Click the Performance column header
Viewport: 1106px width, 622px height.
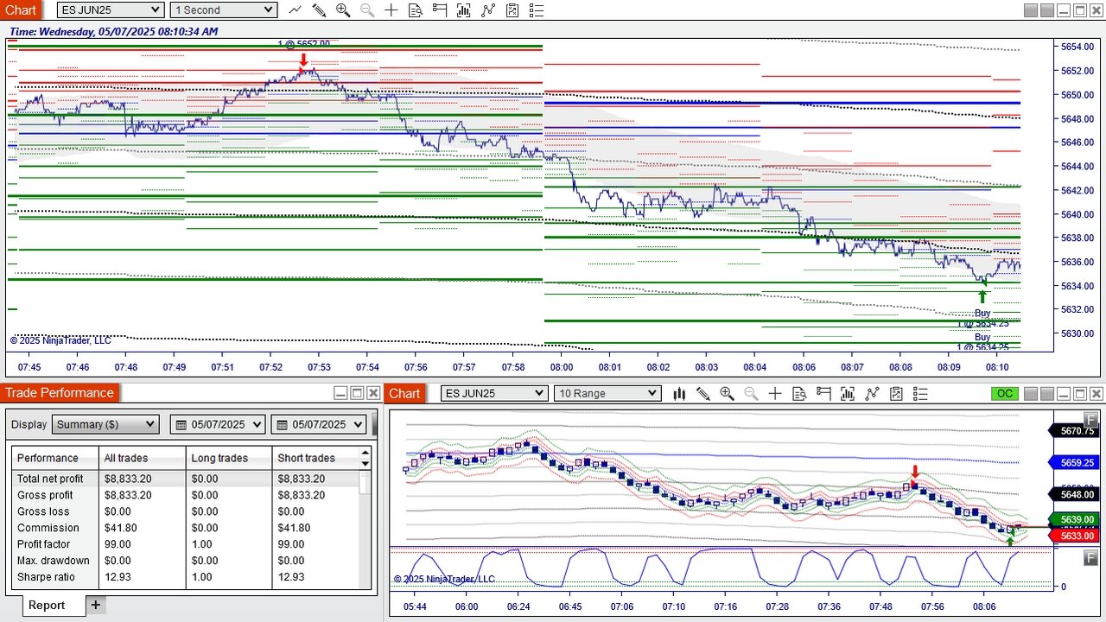point(56,458)
